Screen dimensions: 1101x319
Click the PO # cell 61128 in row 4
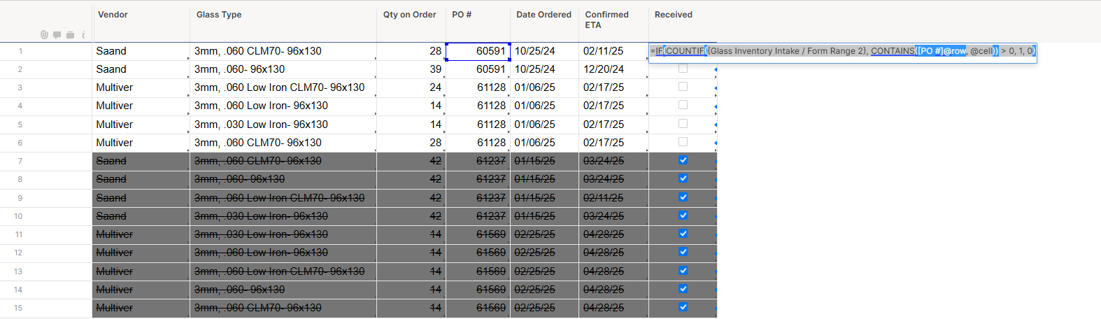coord(478,106)
